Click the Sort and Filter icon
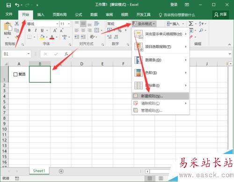This screenshot has width=234, height=182. point(201,24)
